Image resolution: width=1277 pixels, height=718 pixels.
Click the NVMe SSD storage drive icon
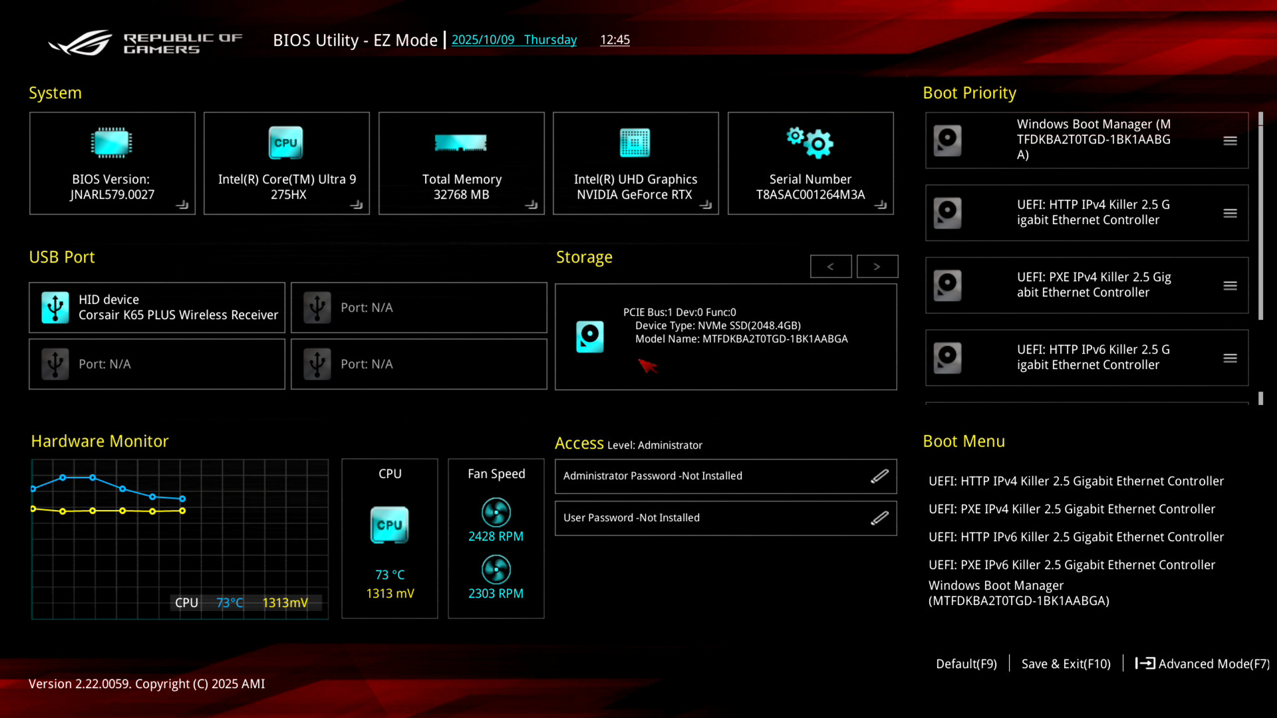point(590,336)
